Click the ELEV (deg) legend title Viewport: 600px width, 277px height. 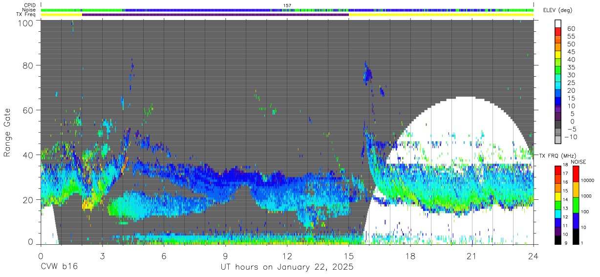(x=557, y=10)
